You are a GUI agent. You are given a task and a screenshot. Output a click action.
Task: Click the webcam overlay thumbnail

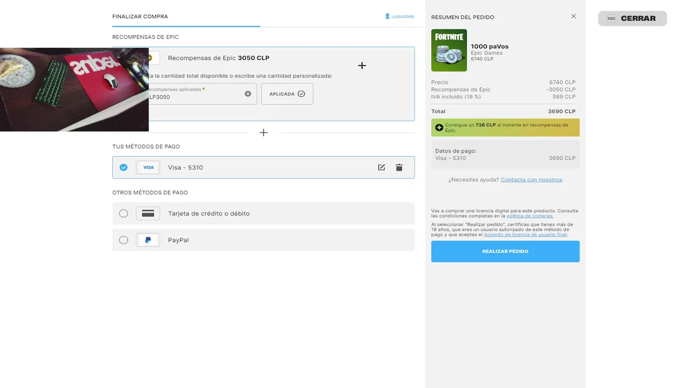tap(74, 89)
